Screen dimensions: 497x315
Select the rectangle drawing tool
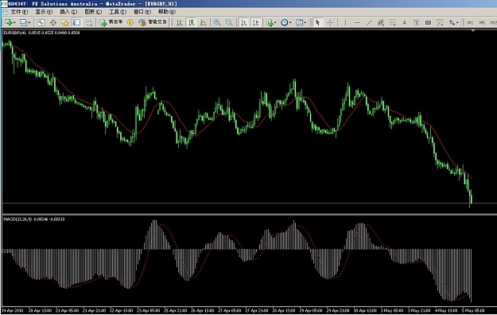click(x=429, y=22)
